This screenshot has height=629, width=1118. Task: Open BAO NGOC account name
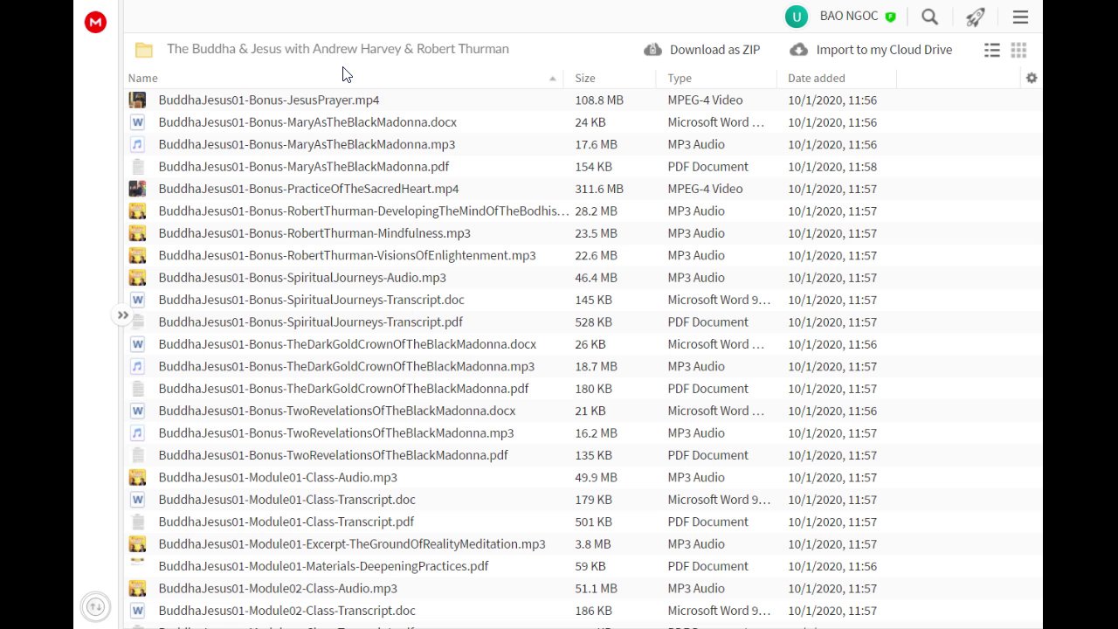pyautogui.click(x=851, y=17)
